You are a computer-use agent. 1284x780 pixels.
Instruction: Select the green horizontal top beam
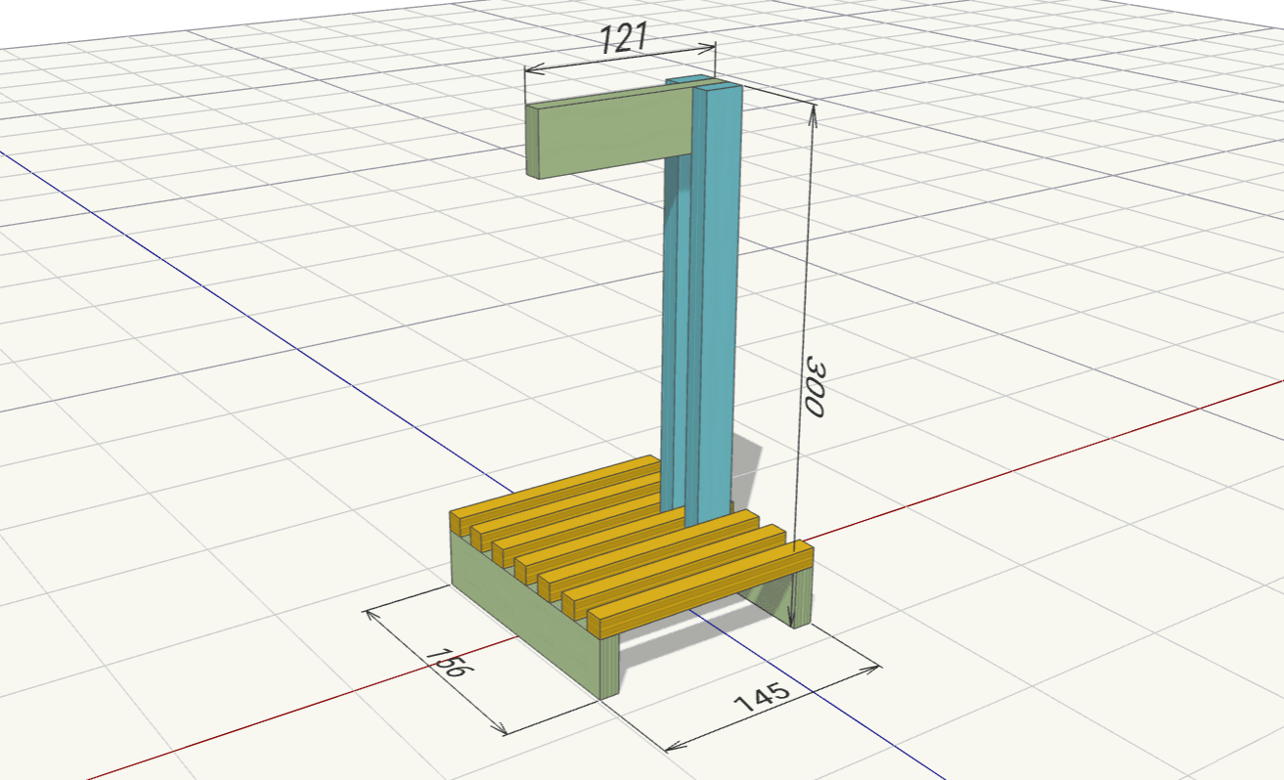tap(606, 133)
